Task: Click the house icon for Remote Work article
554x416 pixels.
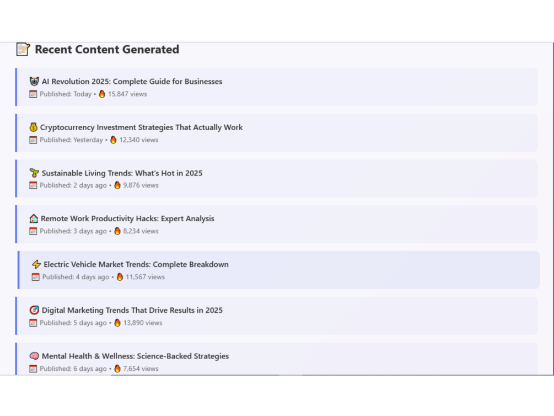Action: click(x=34, y=219)
